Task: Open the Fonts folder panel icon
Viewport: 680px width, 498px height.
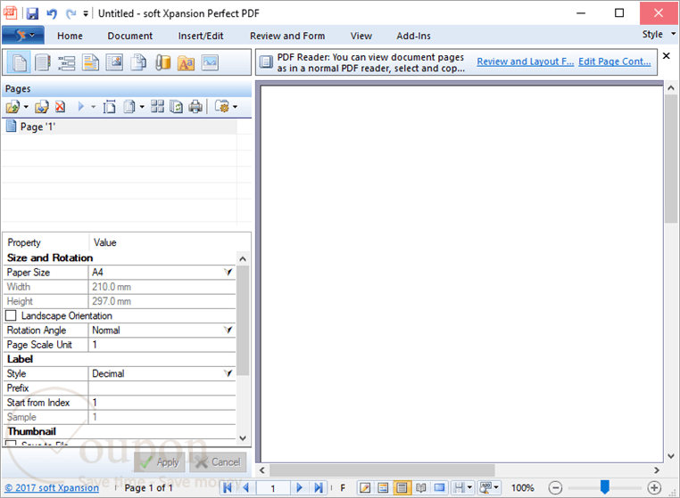Action: (x=186, y=62)
